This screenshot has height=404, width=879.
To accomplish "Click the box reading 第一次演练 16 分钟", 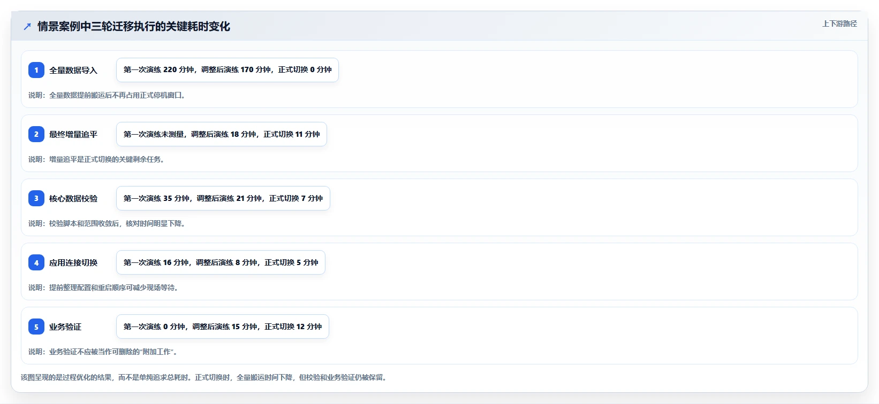I will tap(221, 262).
